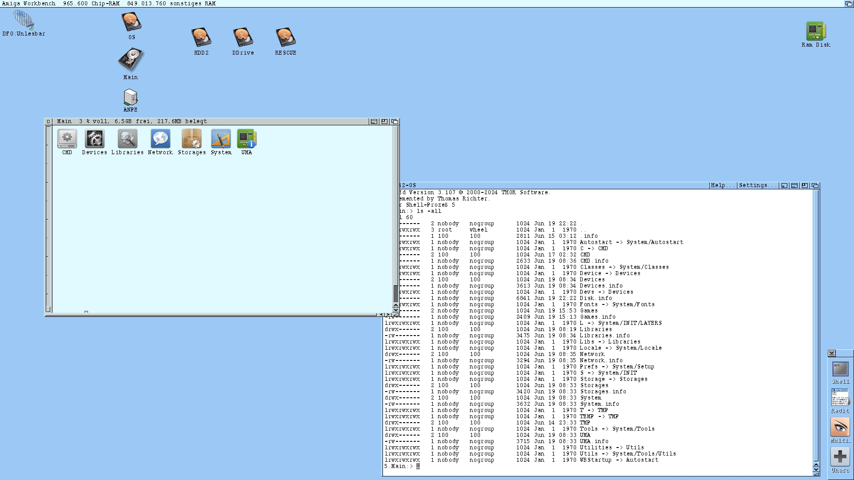Image resolution: width=854 pixels, height=480 pixels.
Task: Select the Ram Disk desktop icon
Action: (816, 32)
